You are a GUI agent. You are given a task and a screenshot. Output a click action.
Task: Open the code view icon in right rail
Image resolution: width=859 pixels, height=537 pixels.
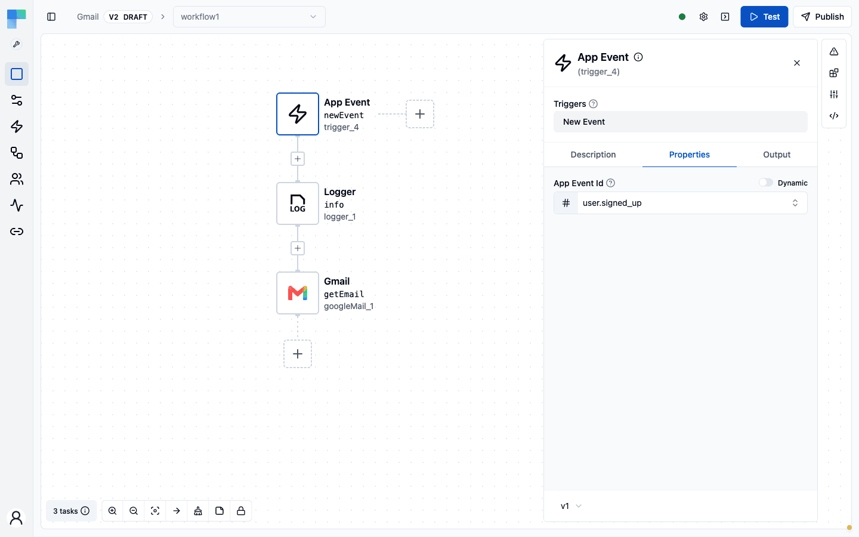click(834, 116)
